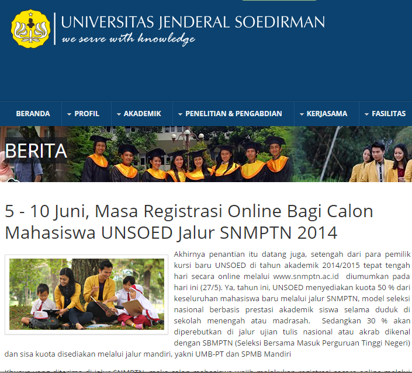Click the BERITA banner heading
This screenshot has width=412, height=373.
tap(36, 151)
